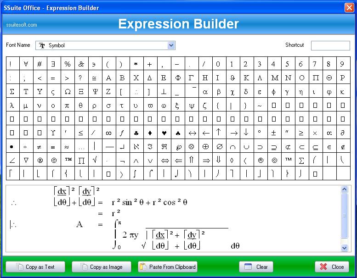Click the Copy as Text button

click(35, 267)
